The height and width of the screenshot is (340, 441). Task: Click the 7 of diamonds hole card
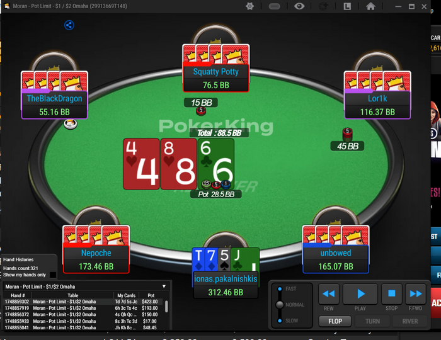[212, 259]
